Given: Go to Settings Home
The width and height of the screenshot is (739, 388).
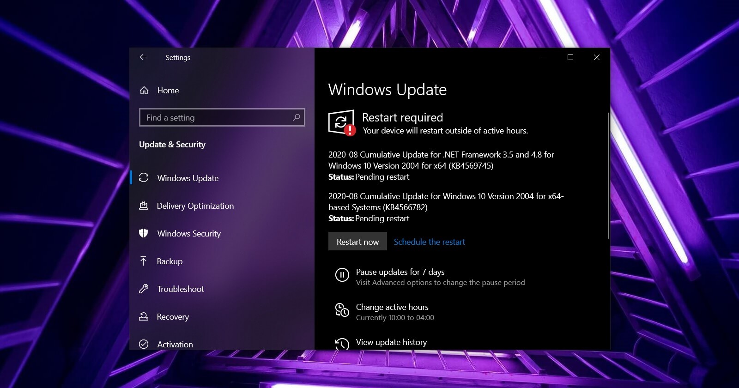Looking at the screenshot, I should pos(168,91).
